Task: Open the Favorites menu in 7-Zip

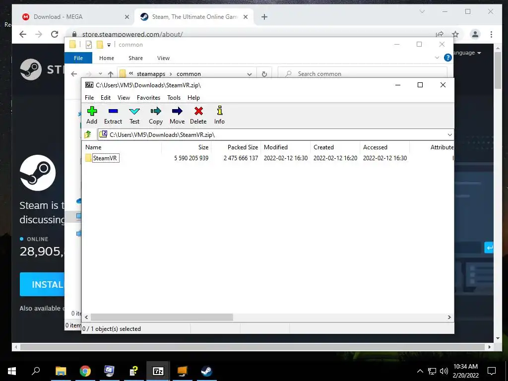Action: 148,98
